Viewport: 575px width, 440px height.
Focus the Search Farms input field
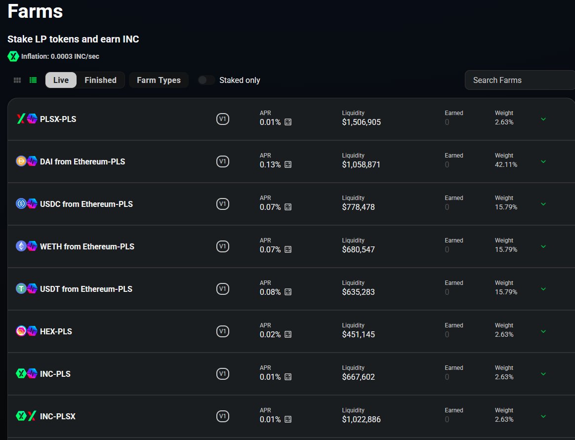coord(520,80)
